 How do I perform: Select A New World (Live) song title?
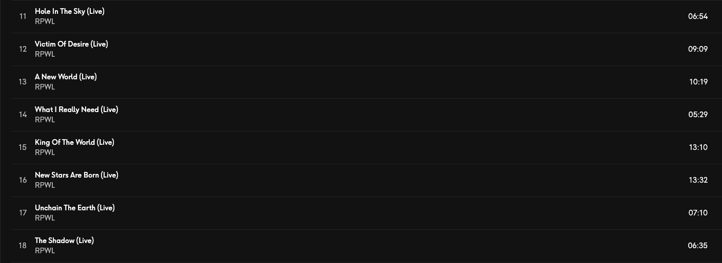click(x=66, y=77)
